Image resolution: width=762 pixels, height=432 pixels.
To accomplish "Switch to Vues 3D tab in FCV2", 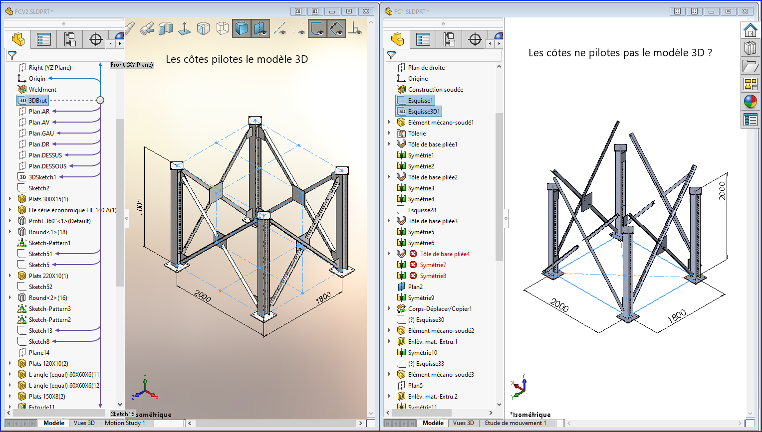I will 84,423.
